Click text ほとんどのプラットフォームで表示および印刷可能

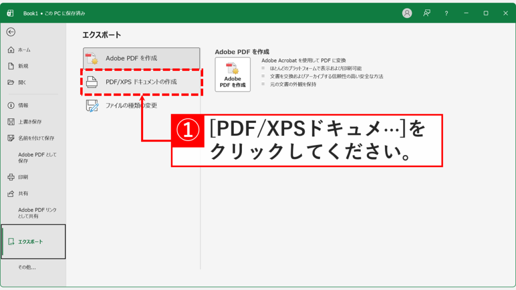pyautogui.click(x=316, y=68)
